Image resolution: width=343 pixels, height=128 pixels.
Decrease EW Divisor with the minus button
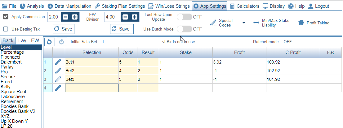[125, 17]
